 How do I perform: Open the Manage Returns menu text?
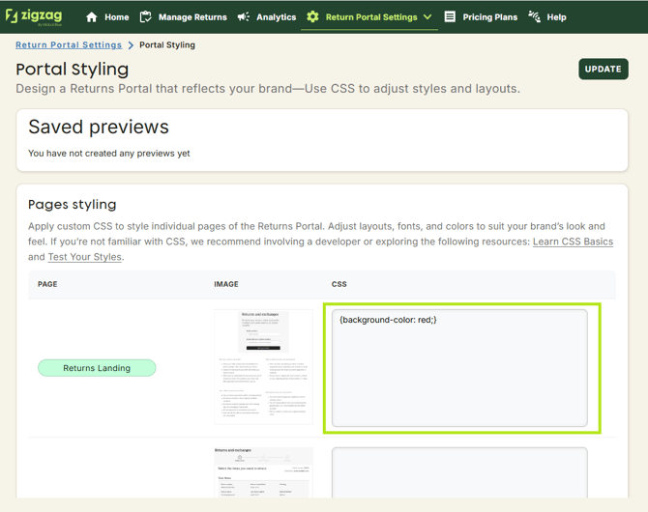[x=192, y=17]
